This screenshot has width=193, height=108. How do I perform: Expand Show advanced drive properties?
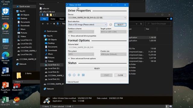coord(82,36)
